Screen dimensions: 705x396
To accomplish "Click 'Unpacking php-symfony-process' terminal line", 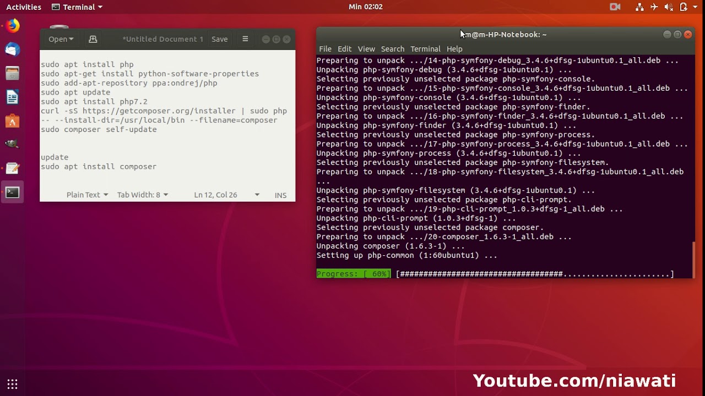I will point(449,153).
